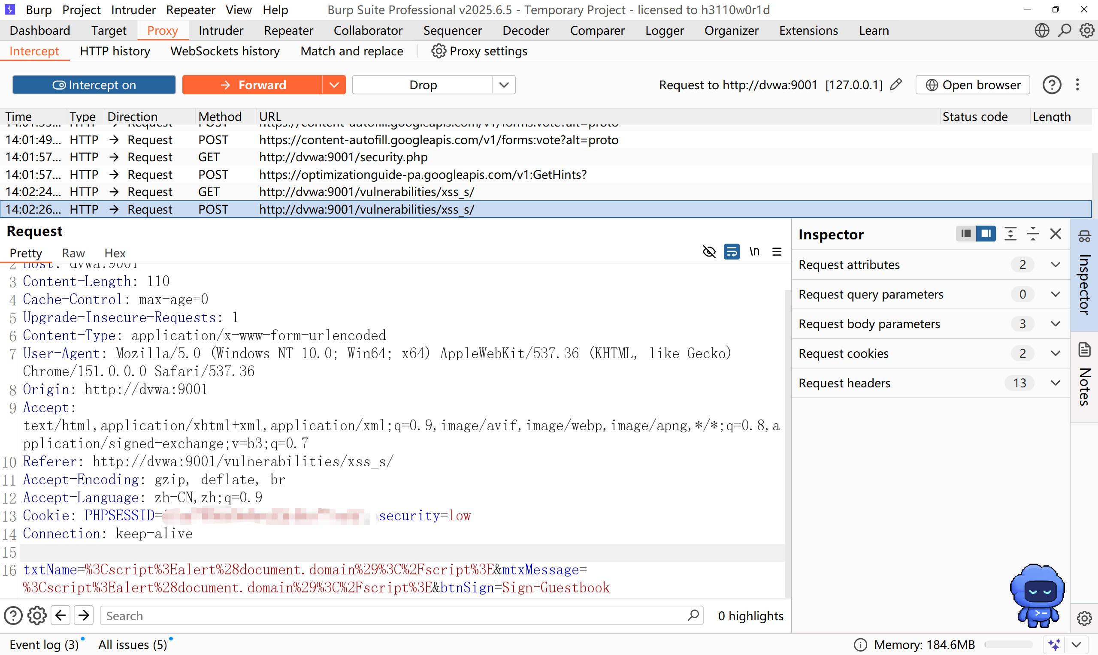1098x655 pixels.
Task: Open the Collaborator tab
Action: [x=368, y=30]
